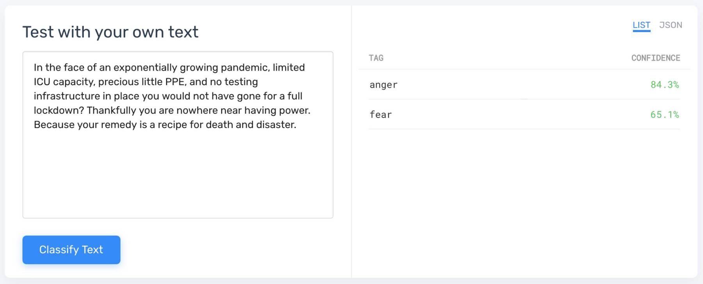Click the Classify Text button

tap(71, 250)
